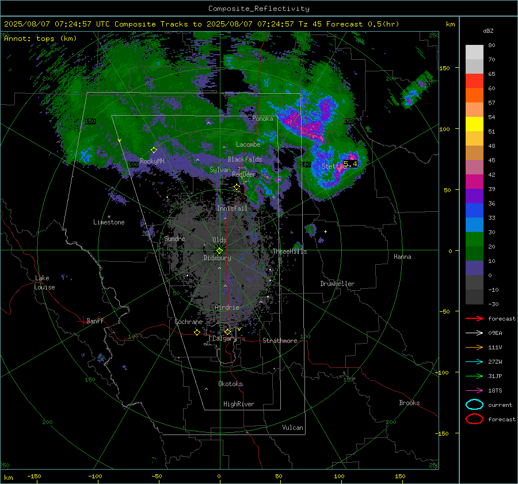Click the -30 dBZ value in the legend
Viewport: 518px width, 484px height.
(493, 304)
